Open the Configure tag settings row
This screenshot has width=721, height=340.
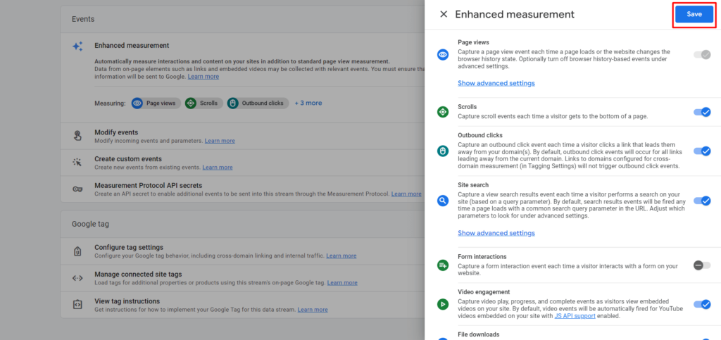(243, 251)
